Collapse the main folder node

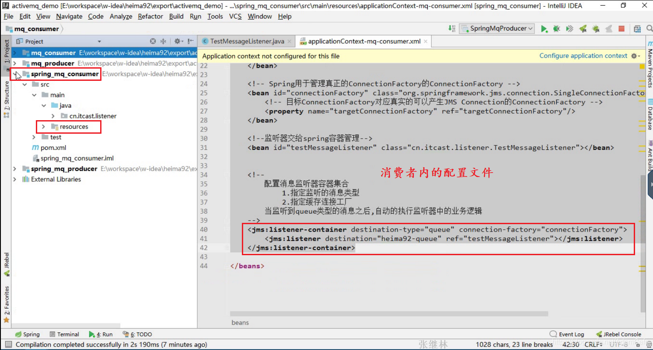click(35, 95)
